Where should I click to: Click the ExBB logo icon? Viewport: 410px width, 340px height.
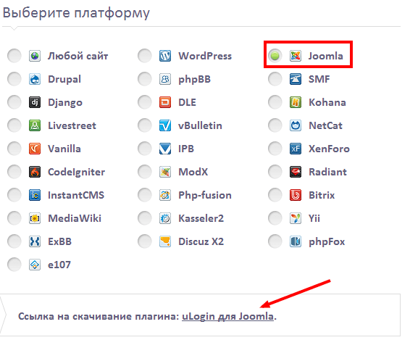pos(35,241)
